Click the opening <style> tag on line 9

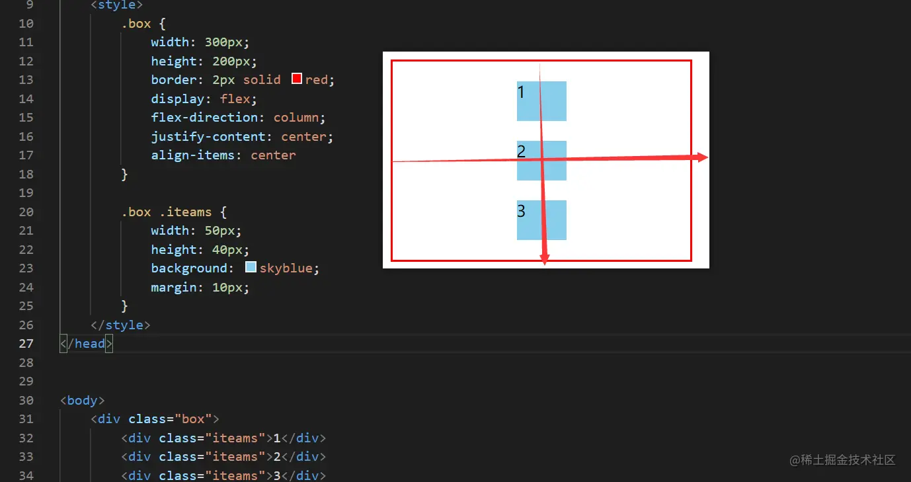117,5
